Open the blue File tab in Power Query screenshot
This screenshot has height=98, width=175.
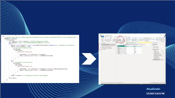pos(103,36)
